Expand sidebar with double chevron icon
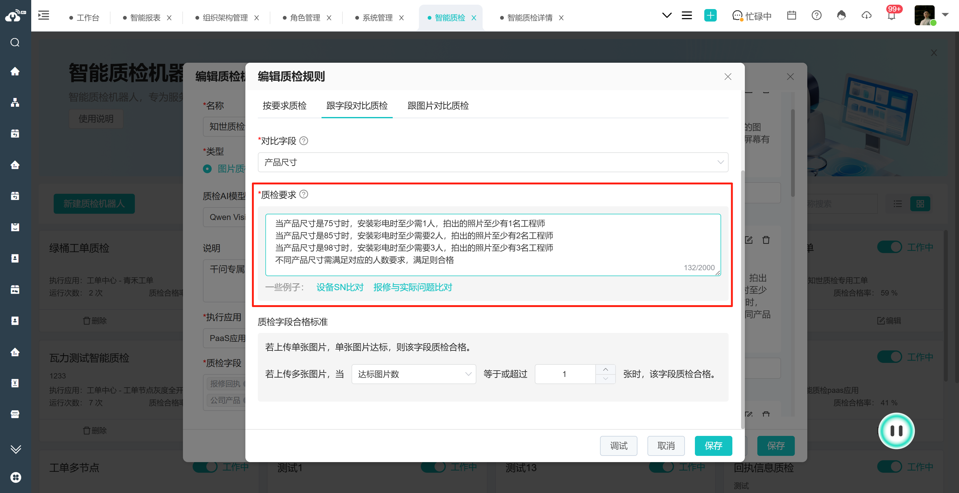 (x=15, y=449)
